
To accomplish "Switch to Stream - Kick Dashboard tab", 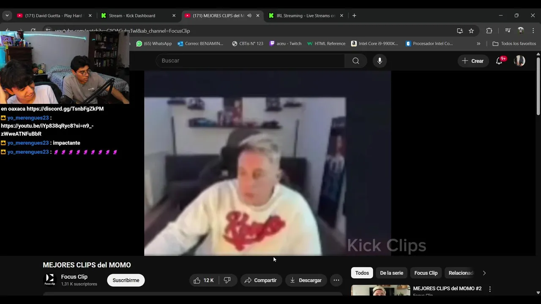I will (x=139, y=16).
